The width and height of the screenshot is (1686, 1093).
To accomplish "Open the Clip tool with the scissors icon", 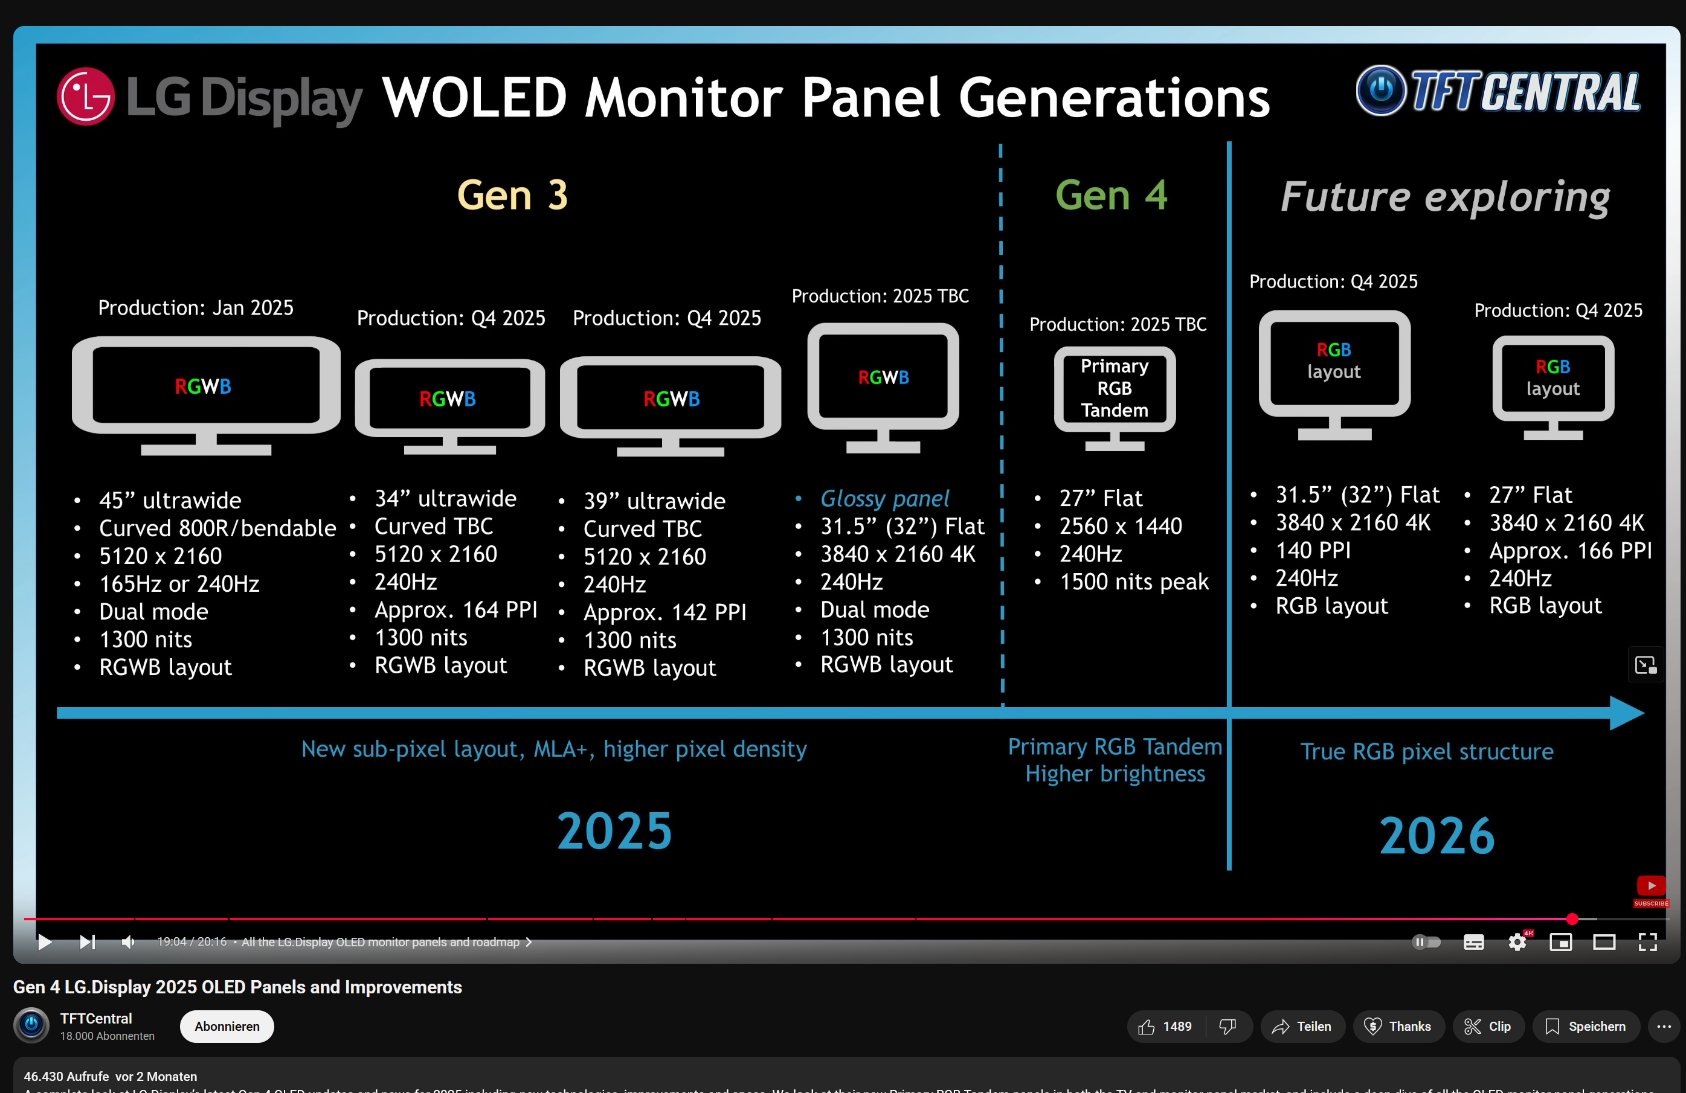I will point(1488,1027).
